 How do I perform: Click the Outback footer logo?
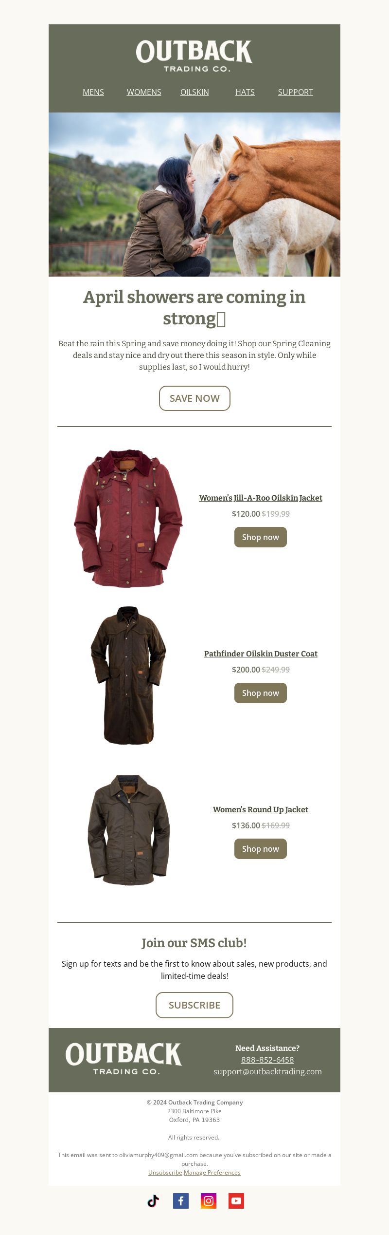tap(124, 1059)
